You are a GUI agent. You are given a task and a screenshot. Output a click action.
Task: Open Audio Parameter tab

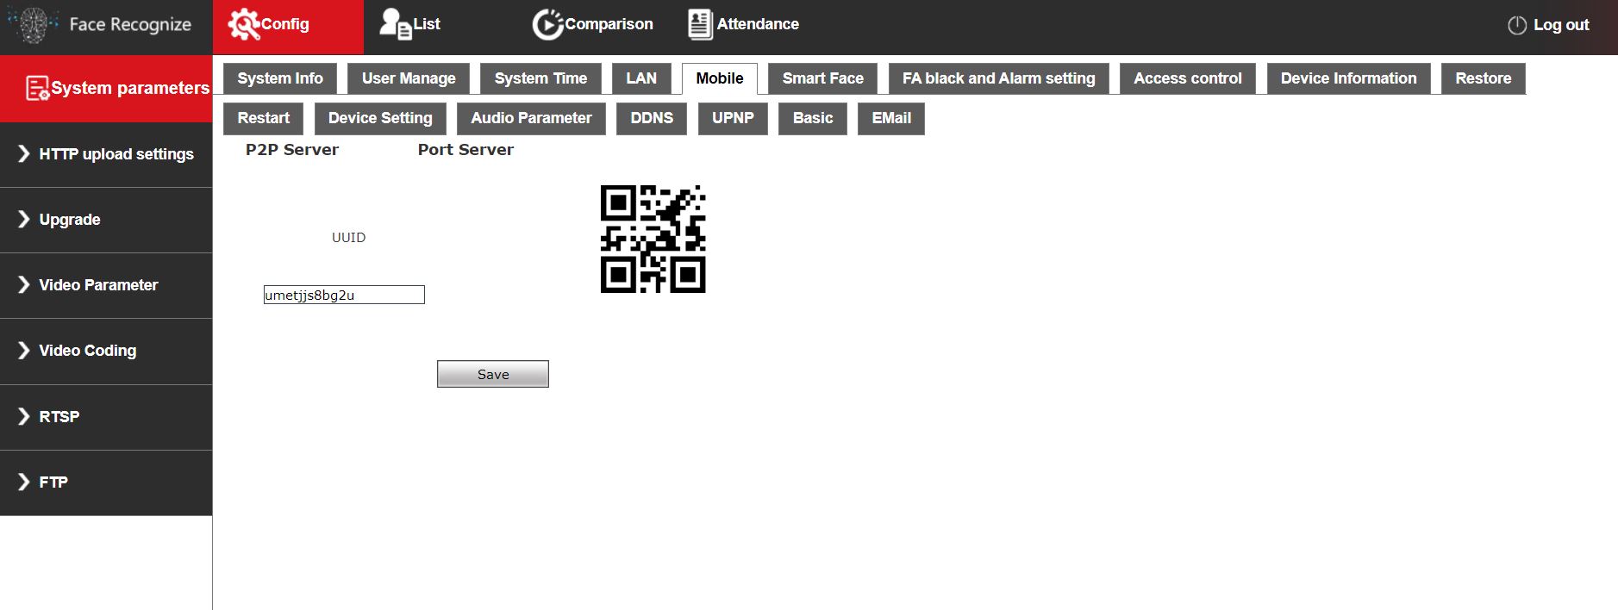point(531,118)
